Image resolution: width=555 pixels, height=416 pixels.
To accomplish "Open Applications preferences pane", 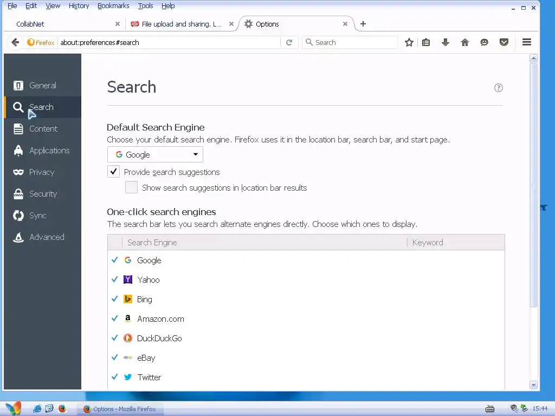I will point(42,151).
